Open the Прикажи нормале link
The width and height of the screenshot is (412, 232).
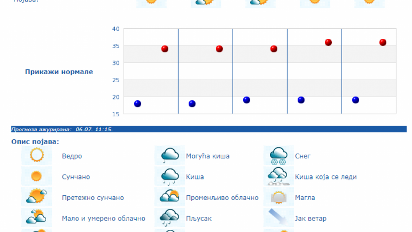click(x=59, y=72)
